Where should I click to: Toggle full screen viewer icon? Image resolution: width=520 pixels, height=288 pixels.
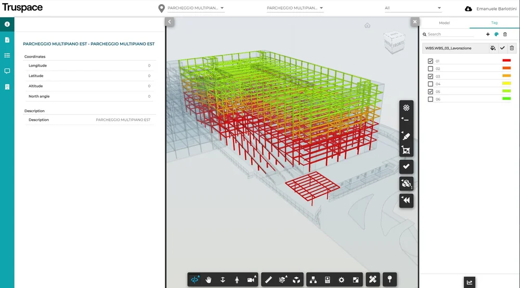(x=356, y=280)
